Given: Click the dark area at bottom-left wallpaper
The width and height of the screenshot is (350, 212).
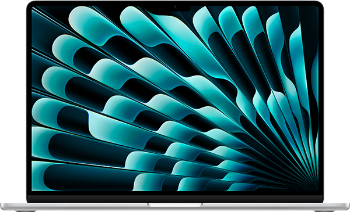Looking at the screenshot, I should (x=85, y=178).
